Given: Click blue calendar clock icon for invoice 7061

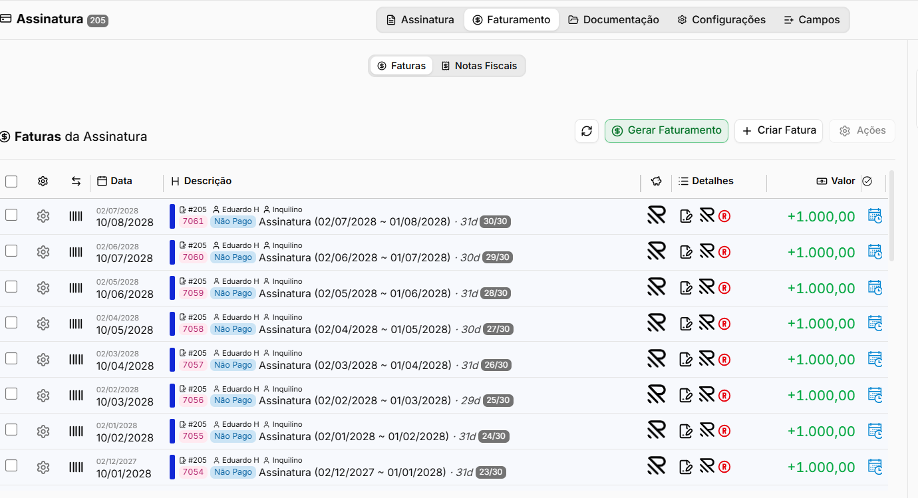Looking at the screenshot, I should [x=875, y=215].
